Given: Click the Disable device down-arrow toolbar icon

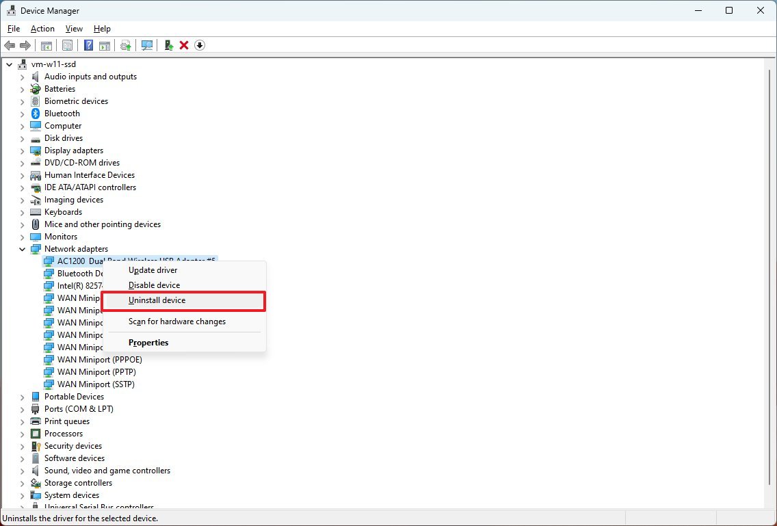Looking at the screenshot, I should pos(200,45).
